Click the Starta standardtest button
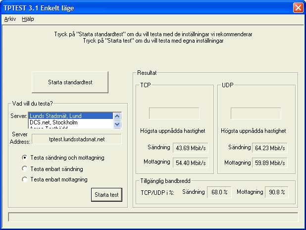 pos(70,82)
